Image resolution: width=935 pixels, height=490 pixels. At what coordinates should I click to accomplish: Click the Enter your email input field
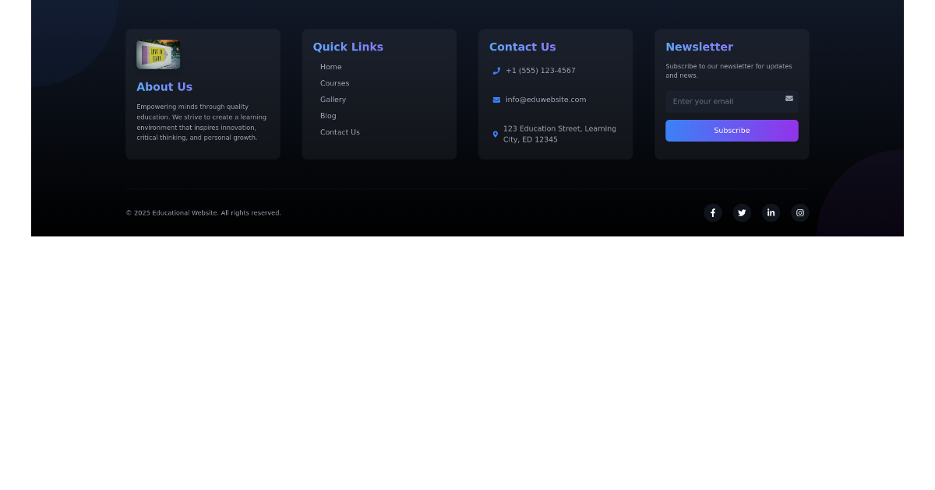(725, 102)
